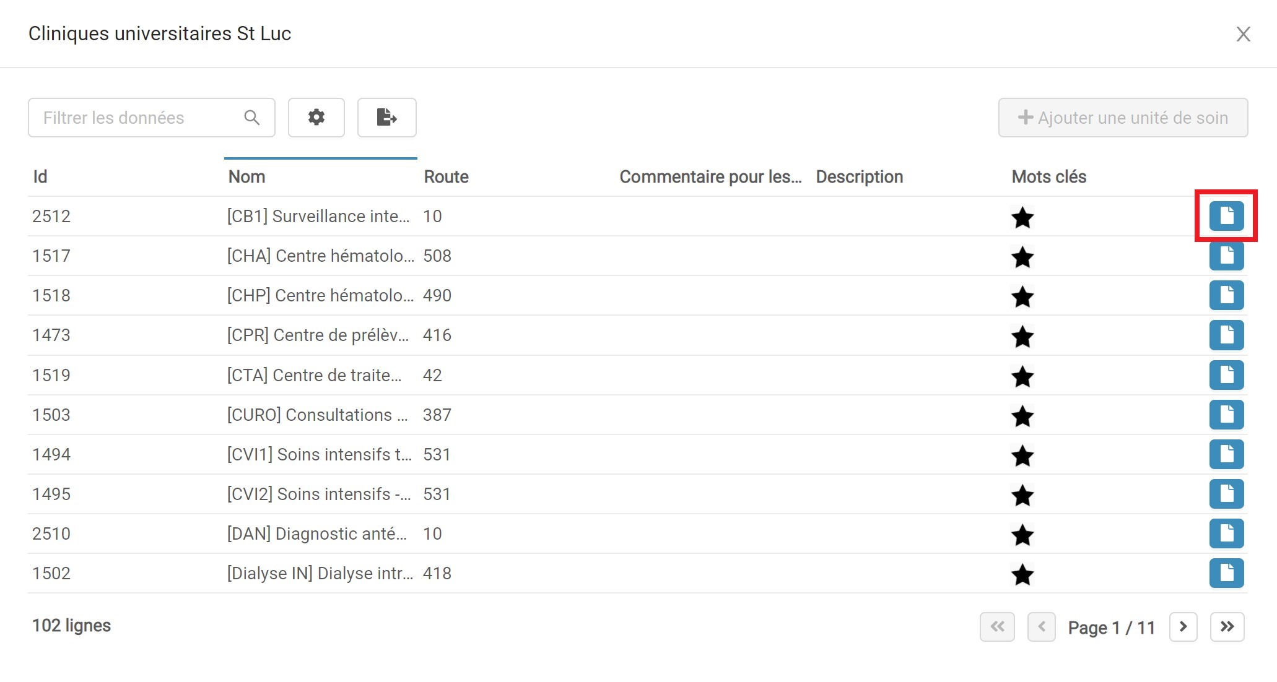1277x682 pixels.
Task: Jump to the first page
Action: (x=997, y=627)
